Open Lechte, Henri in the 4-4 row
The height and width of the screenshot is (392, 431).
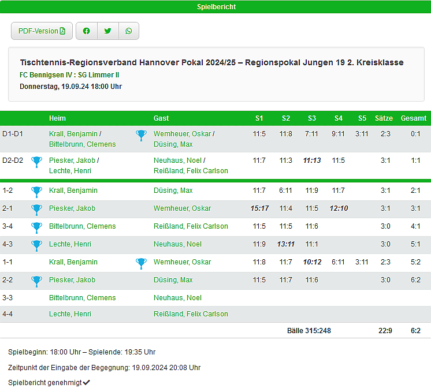click(70, 313)
